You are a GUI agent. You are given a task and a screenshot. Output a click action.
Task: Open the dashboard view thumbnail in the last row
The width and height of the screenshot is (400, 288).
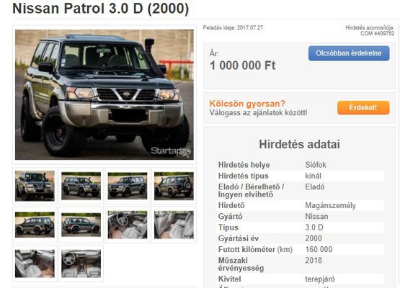[81, 264]
